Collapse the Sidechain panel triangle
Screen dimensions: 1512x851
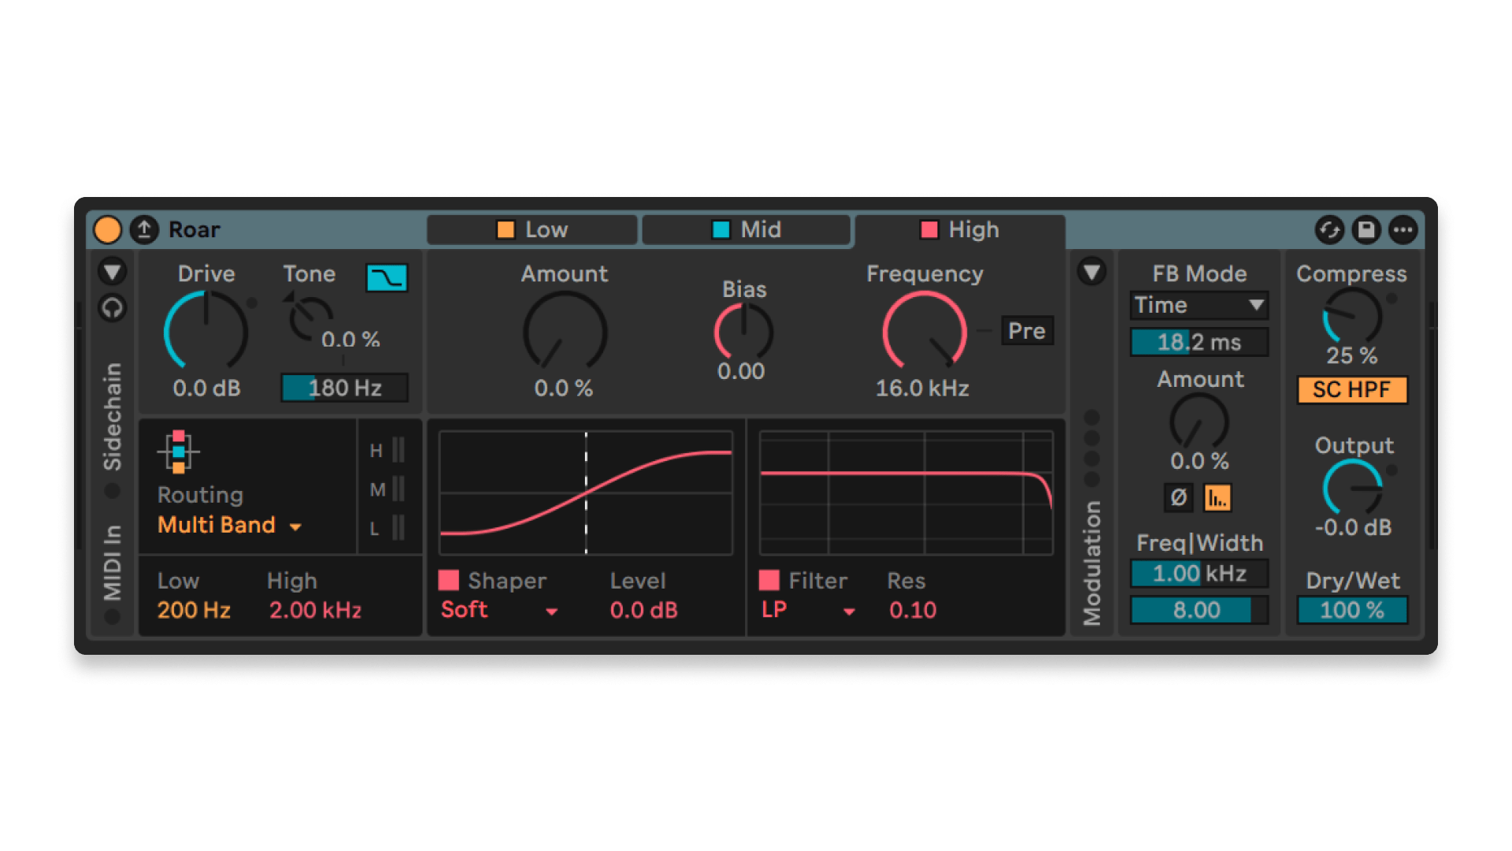[x=113, y=272]
